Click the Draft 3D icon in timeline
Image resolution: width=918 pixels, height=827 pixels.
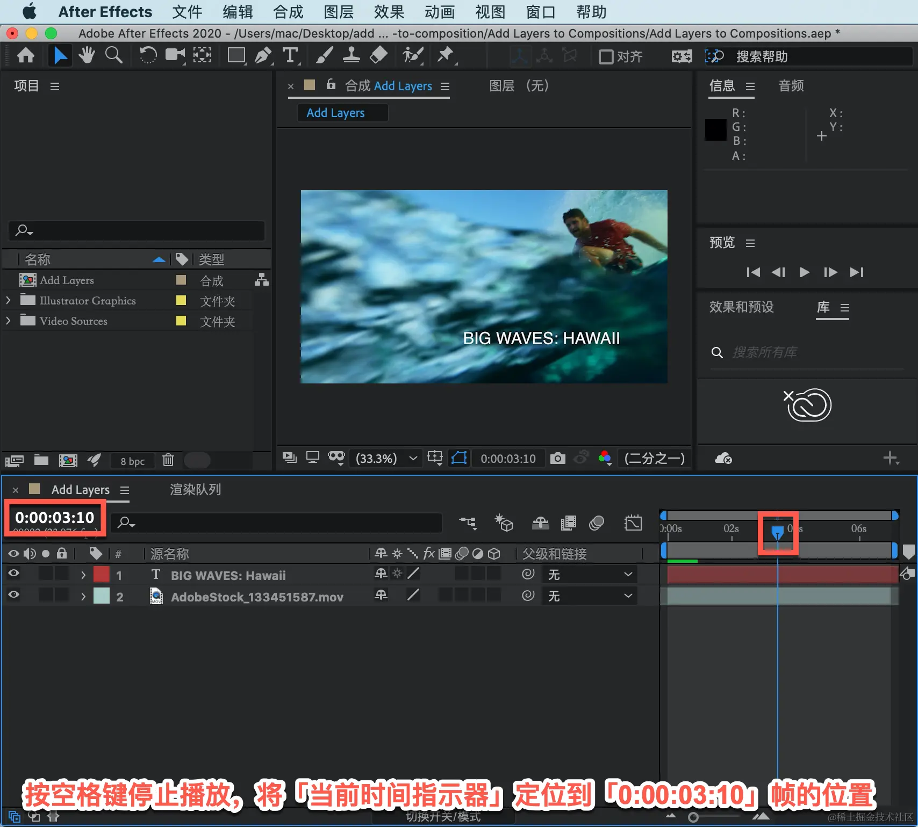[504, 523]
